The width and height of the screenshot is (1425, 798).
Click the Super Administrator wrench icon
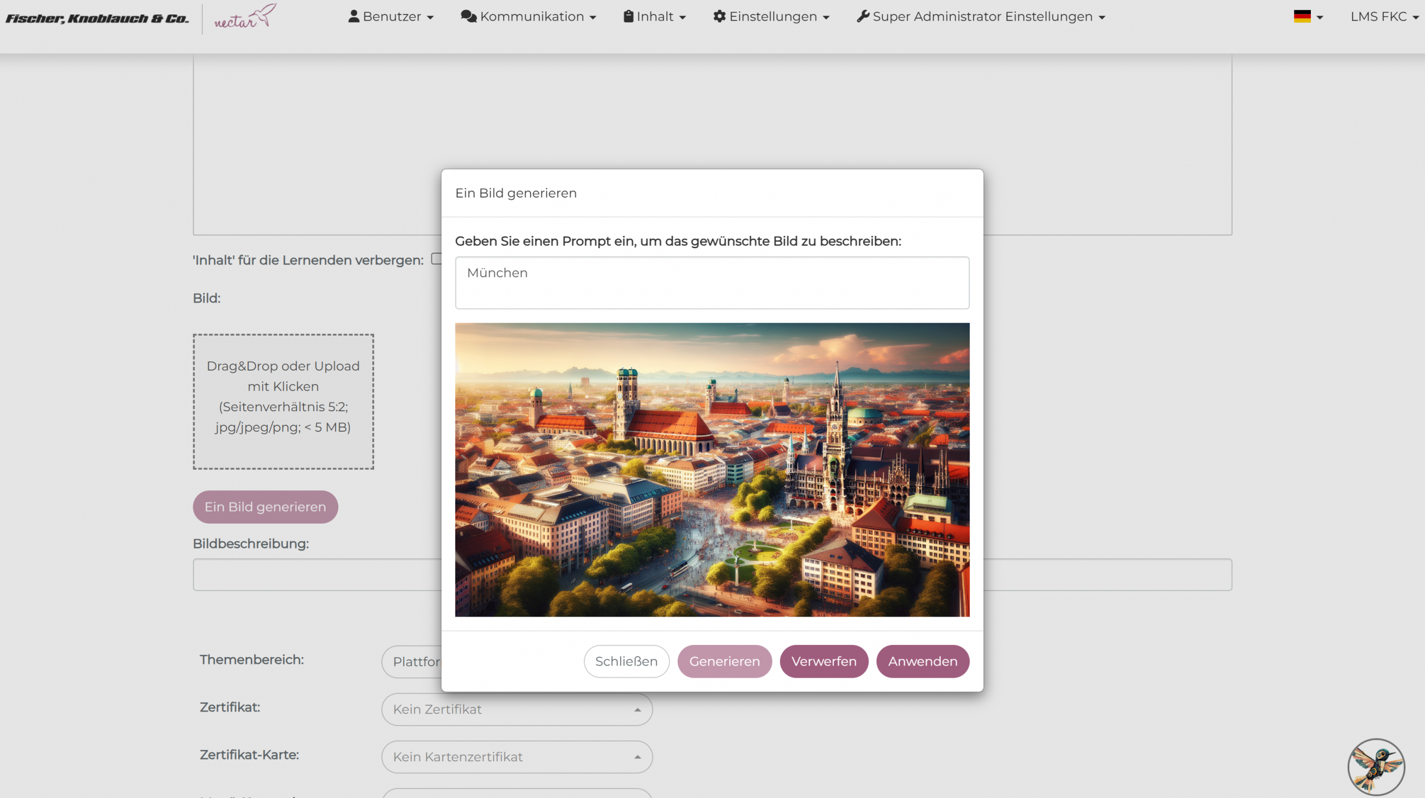coord(863,17)
